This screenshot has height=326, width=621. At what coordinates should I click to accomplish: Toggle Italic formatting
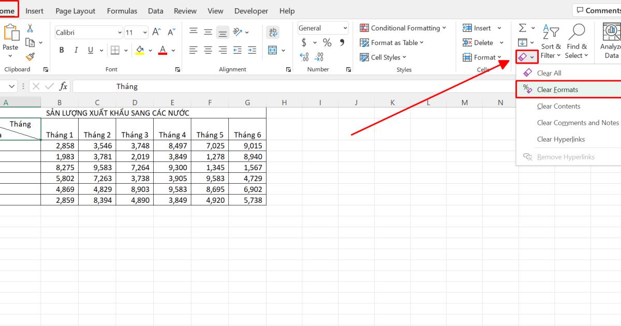coord(76,50)
